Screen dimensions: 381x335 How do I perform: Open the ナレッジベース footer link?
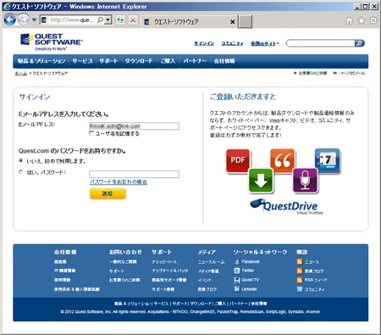click(x=164, y=262)
